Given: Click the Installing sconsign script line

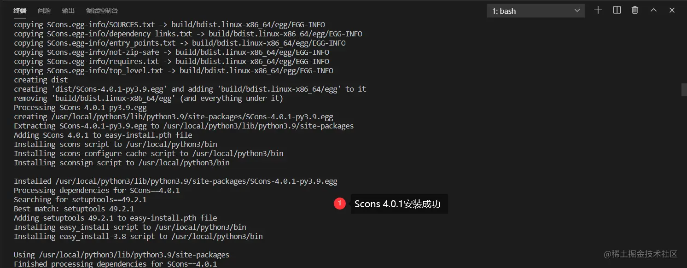Looking at the screenshot, I should pos(122,163).
